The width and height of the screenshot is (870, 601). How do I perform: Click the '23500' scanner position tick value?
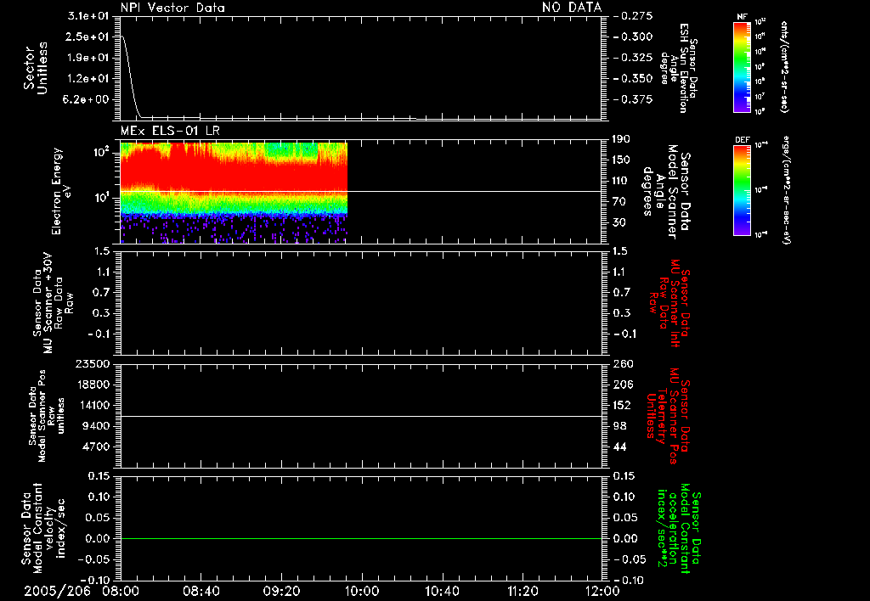[x=93, y=363]
